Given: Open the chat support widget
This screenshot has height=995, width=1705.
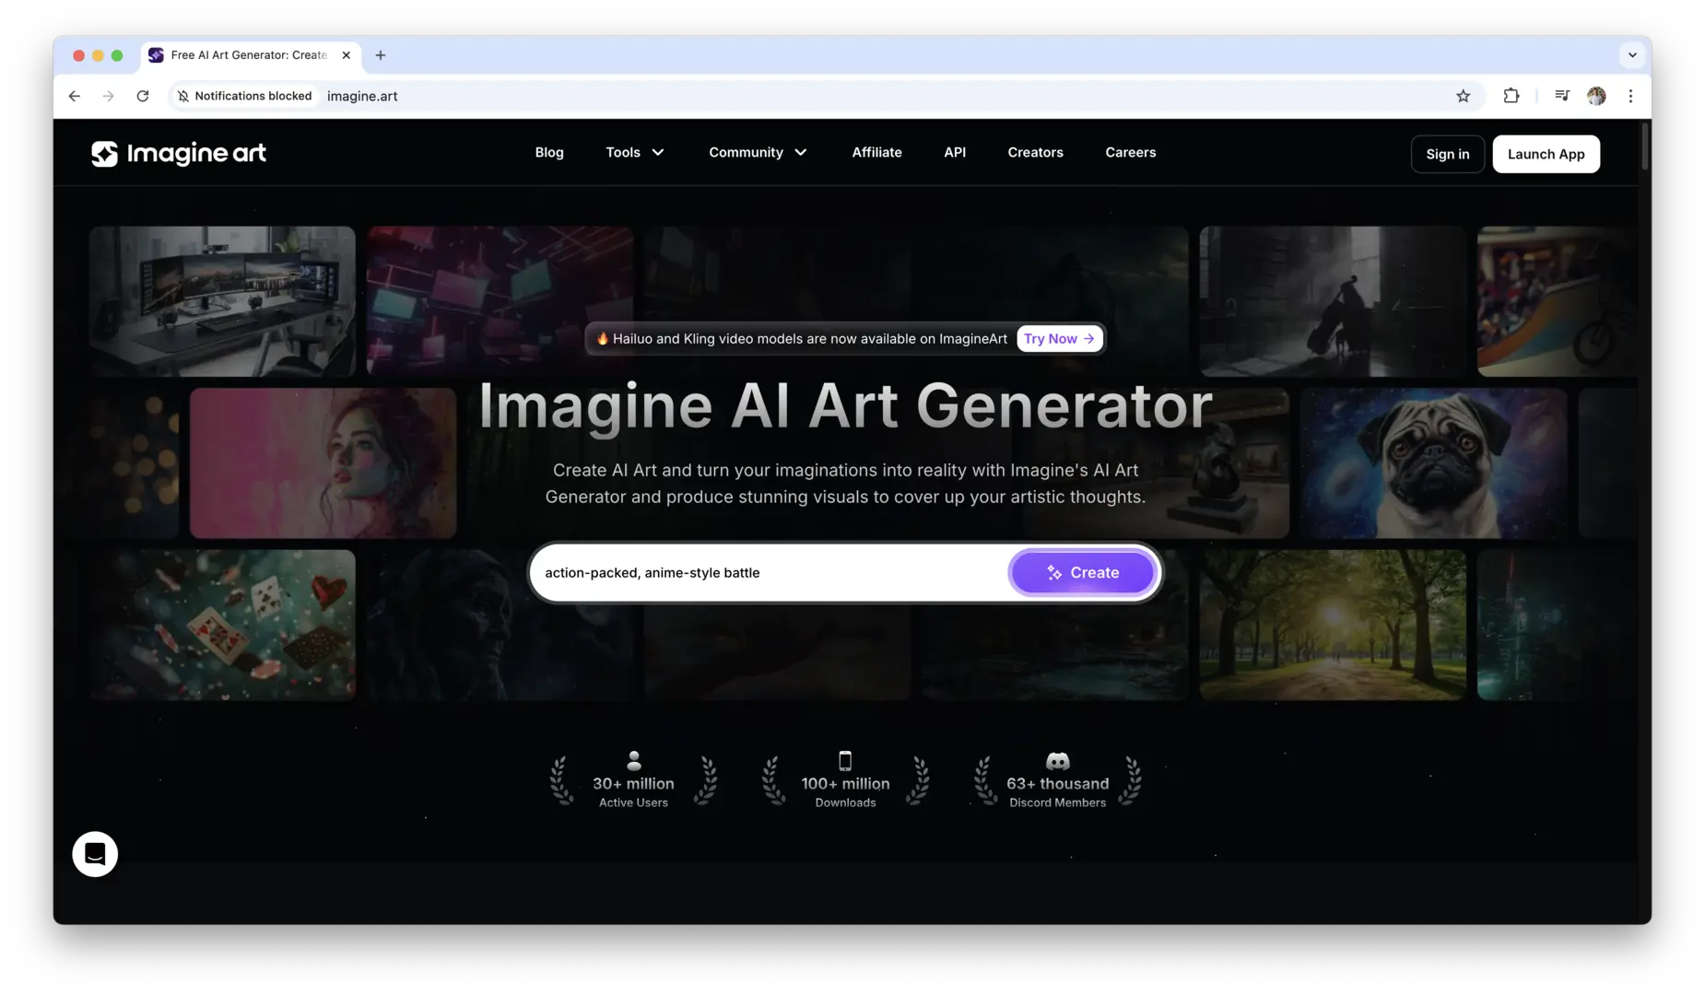Looking at the screenshot, I should (94, 853).
